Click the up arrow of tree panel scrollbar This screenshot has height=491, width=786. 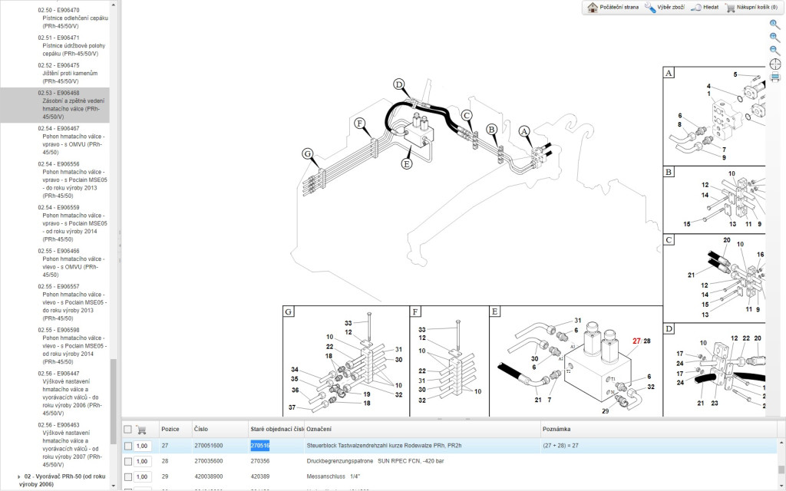pos(114,5)
